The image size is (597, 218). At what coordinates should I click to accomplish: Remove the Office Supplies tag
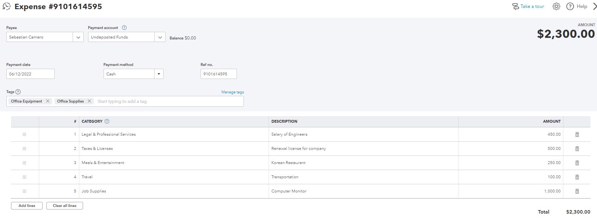coord(89,101)
